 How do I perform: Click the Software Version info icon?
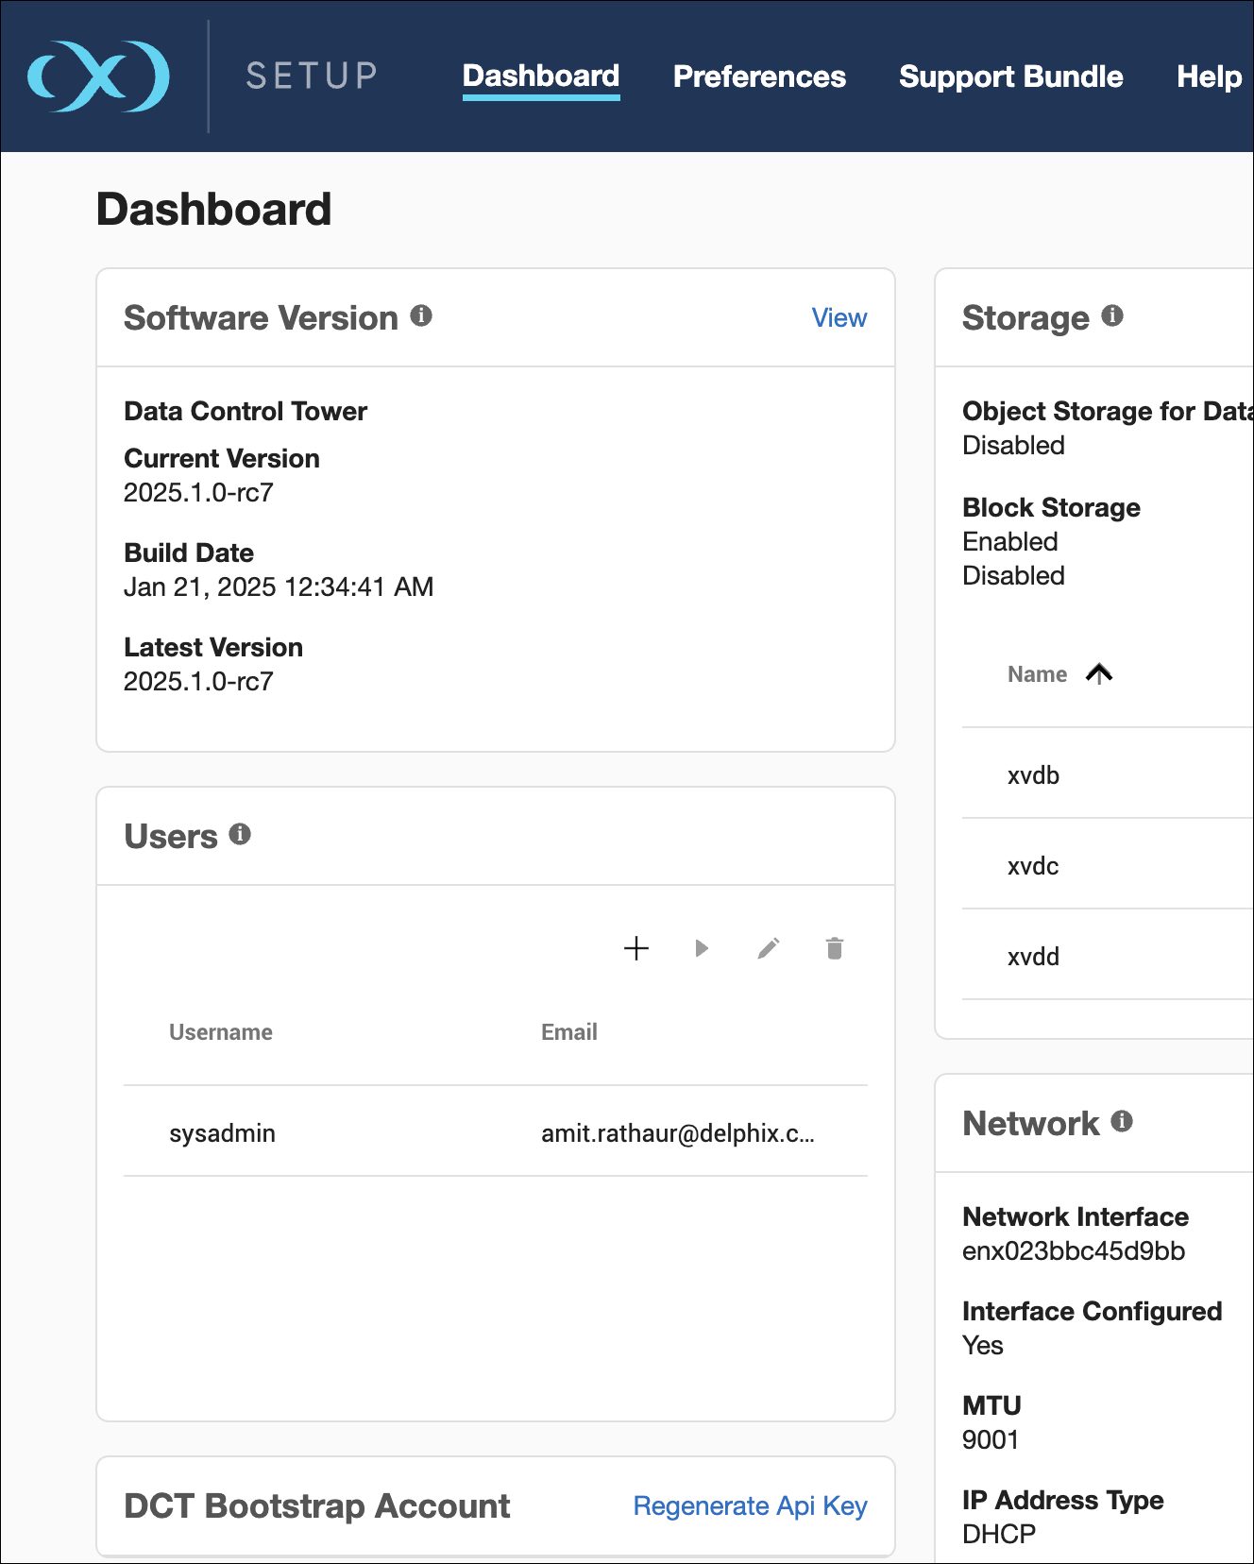click(421, 316)
